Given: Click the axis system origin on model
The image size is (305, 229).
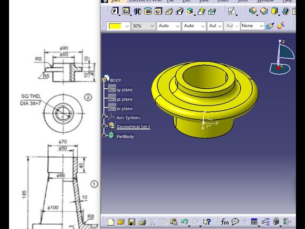Looking at the screenshot, I should tap(203, 123).
